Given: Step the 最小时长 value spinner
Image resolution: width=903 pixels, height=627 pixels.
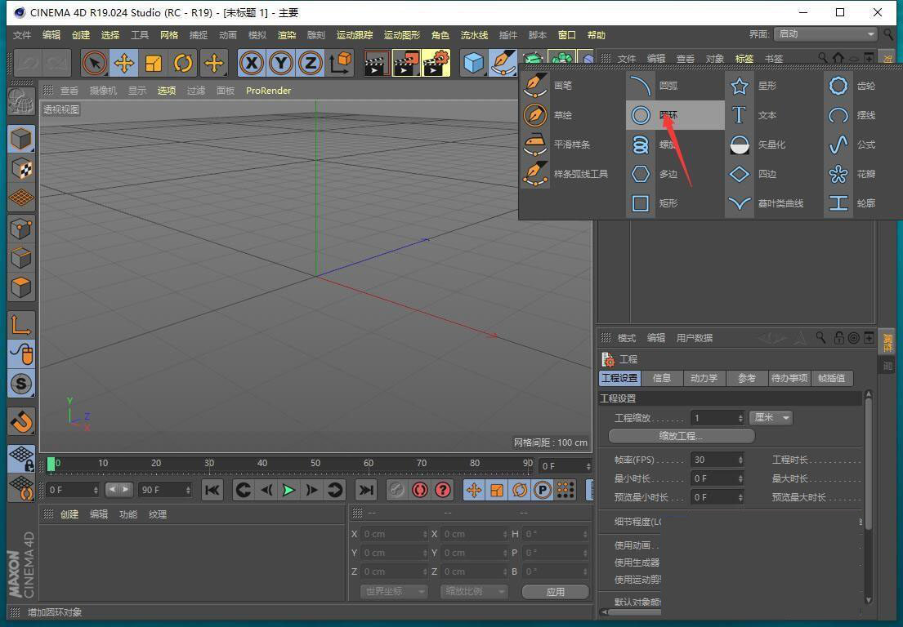Looking at the screenshot, I should (740, 478).
